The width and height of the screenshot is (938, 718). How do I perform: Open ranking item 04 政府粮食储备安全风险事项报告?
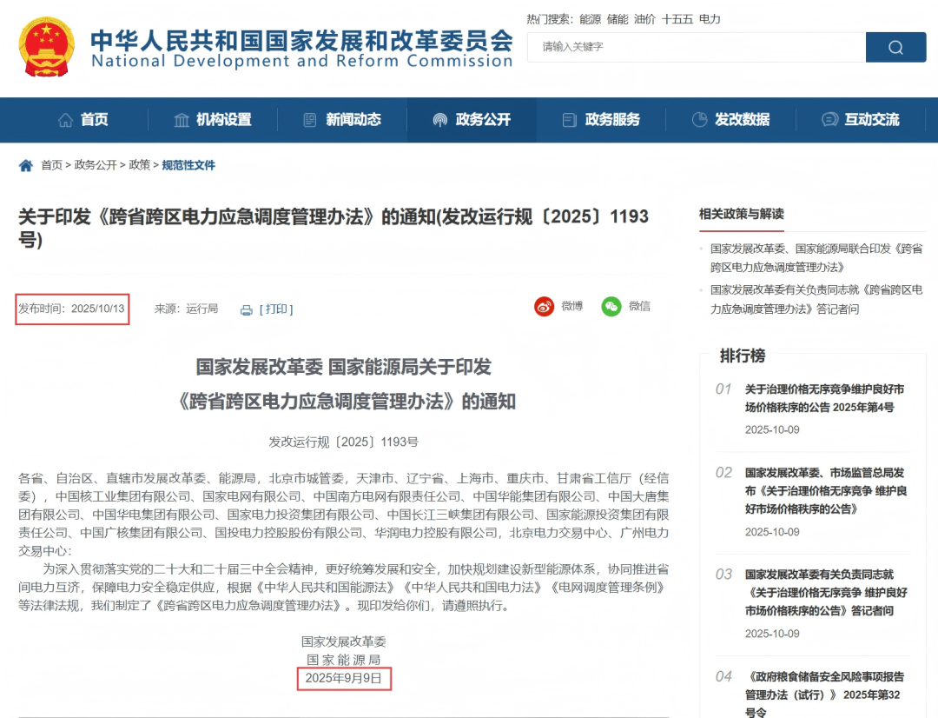[x=824, y=695]
